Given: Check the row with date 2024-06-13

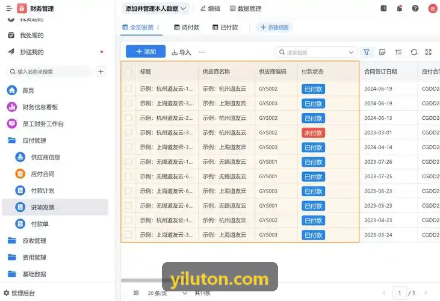Looking at the screenshot, I should tap(128, 118).
